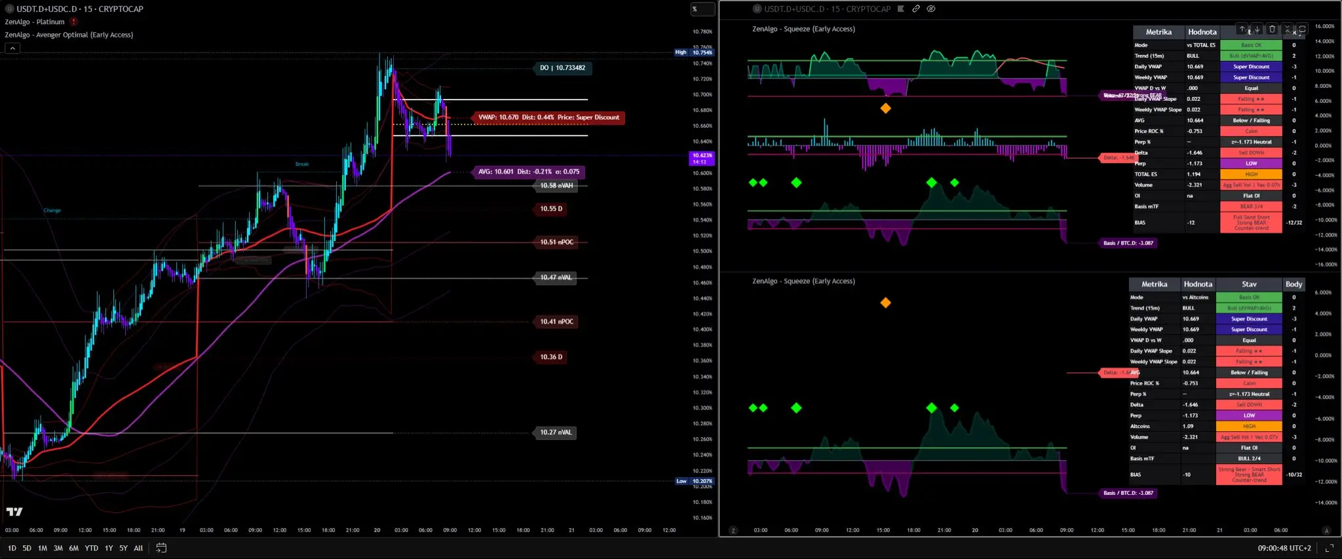Viewport: 1342px width, 559px height.
Task: Click the 10.47 nVAL level label
Action: [556, 277]
